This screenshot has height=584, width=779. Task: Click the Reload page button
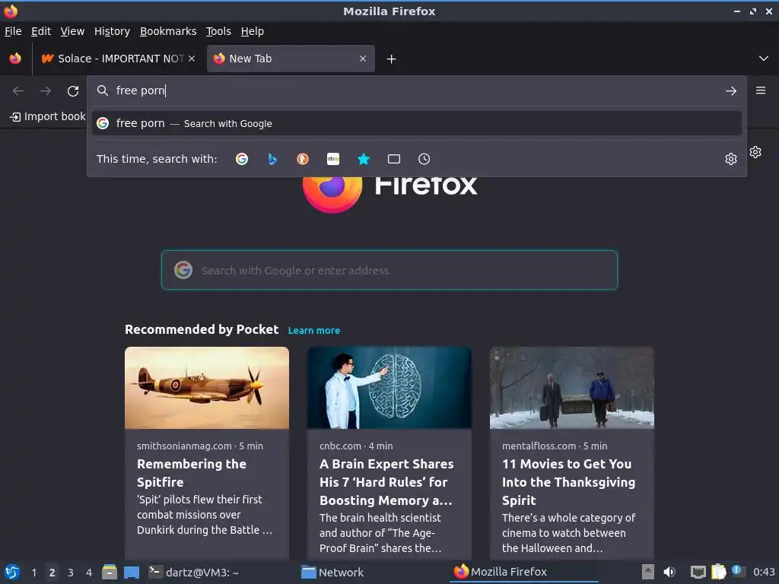point(73,91)
